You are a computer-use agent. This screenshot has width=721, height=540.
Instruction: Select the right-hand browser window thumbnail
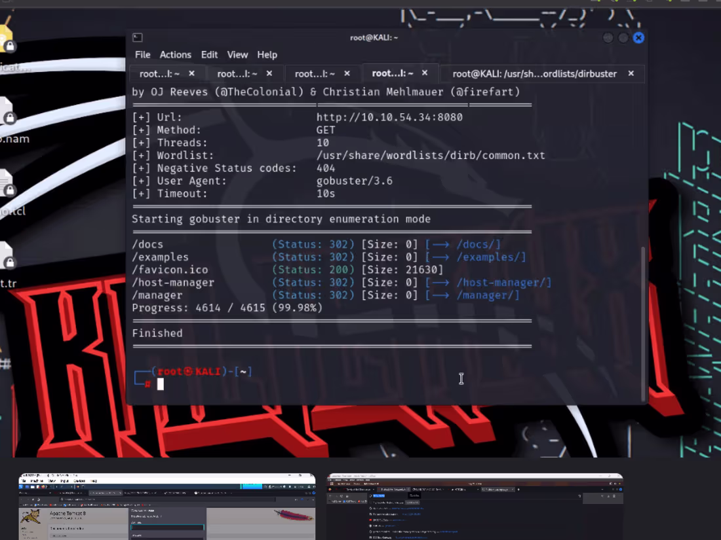tap(475, 507)
